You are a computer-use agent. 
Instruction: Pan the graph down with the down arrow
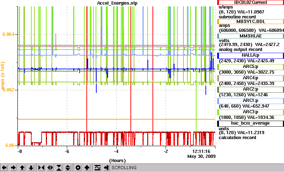[x=31, y=168]
